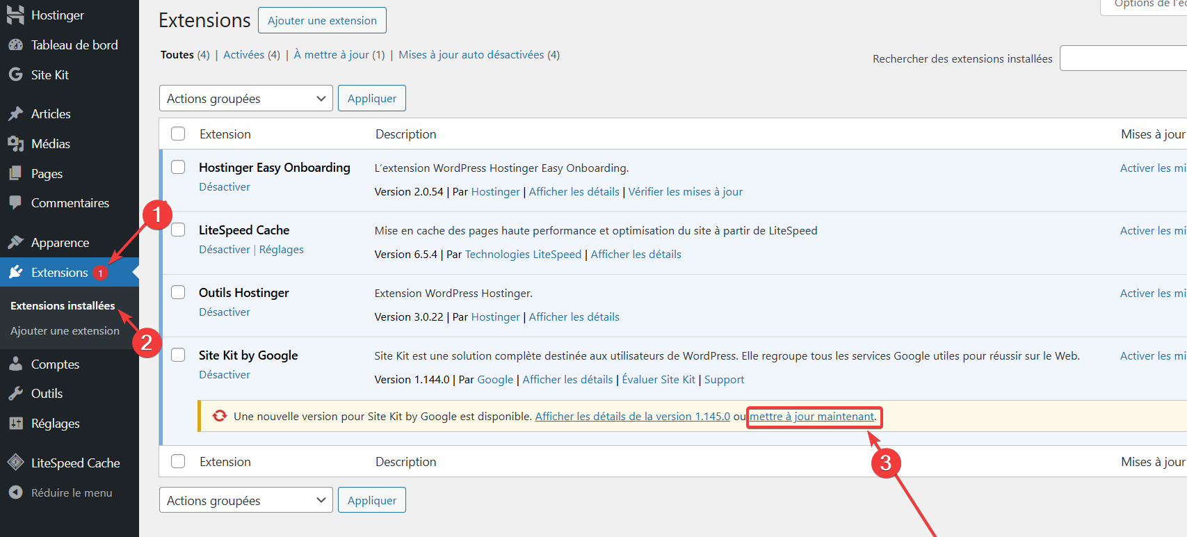1187x537 pixels.
Task: Click the Réglages settings icon
Action: point(15,423)
